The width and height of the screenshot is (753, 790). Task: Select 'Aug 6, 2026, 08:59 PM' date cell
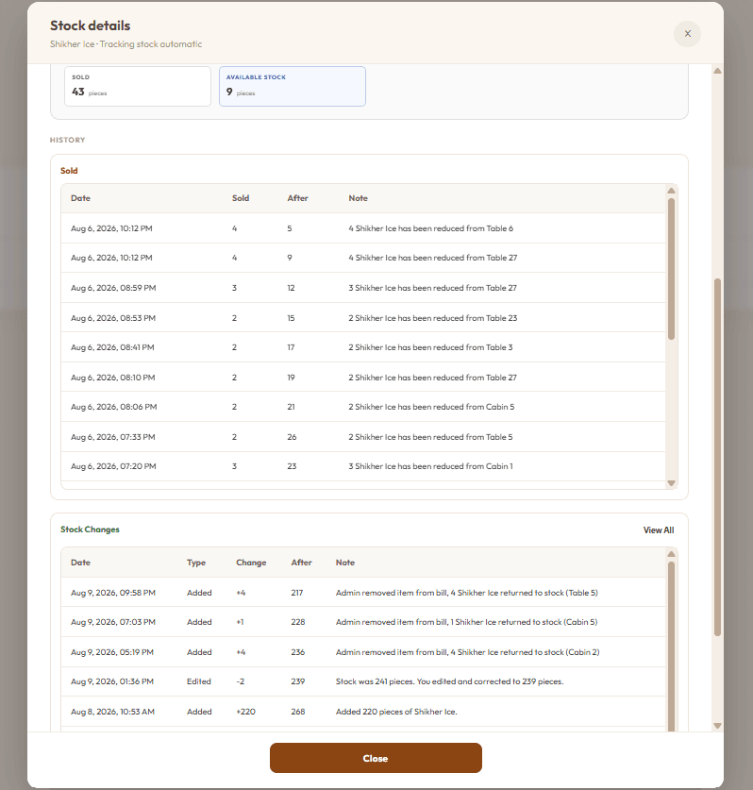[x=113, y=288]
